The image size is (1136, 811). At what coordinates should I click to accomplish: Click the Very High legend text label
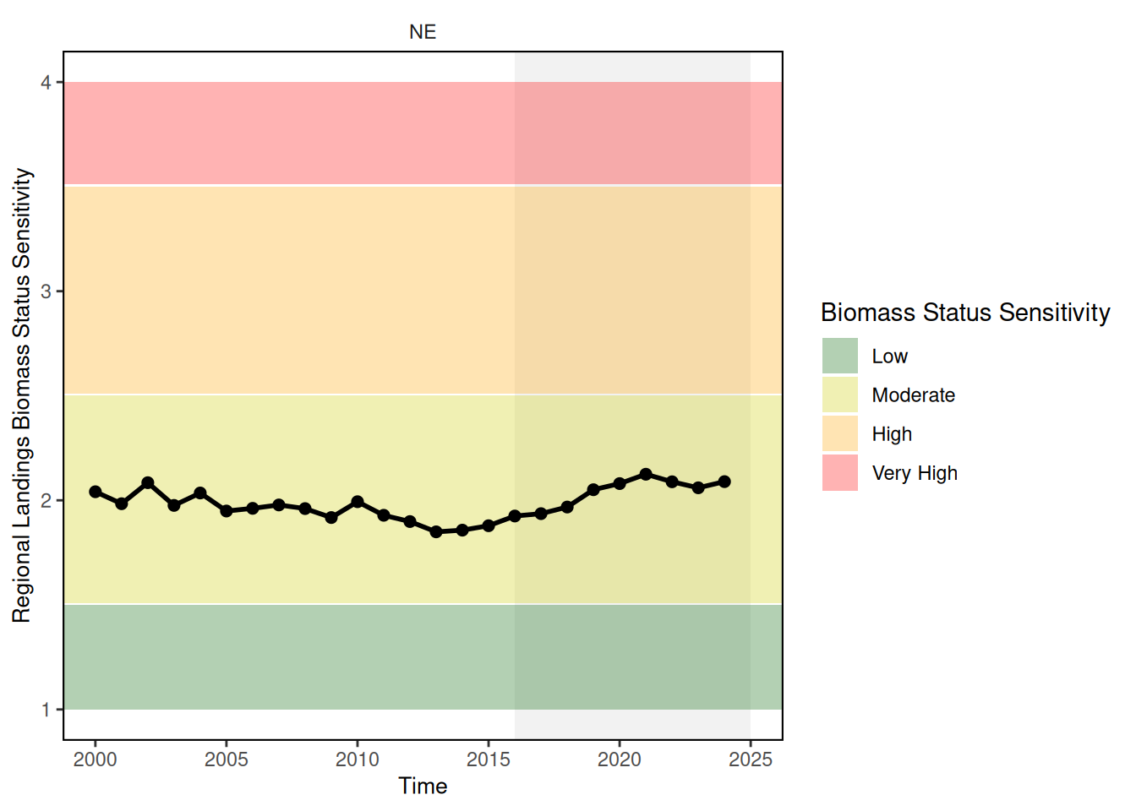point(915,473)
